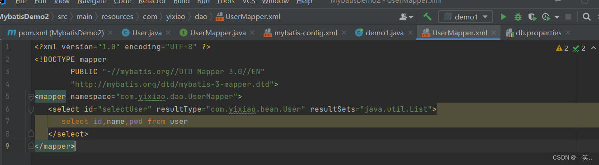Run demo1 with coverage shield icon
Screen dimensions: 599x165
click(x=532, y=17)
